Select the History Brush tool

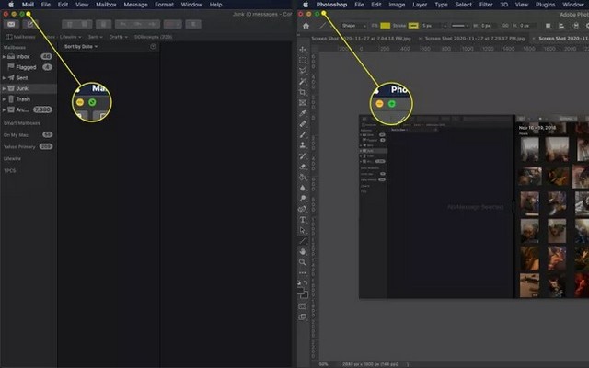click(303, 155)
